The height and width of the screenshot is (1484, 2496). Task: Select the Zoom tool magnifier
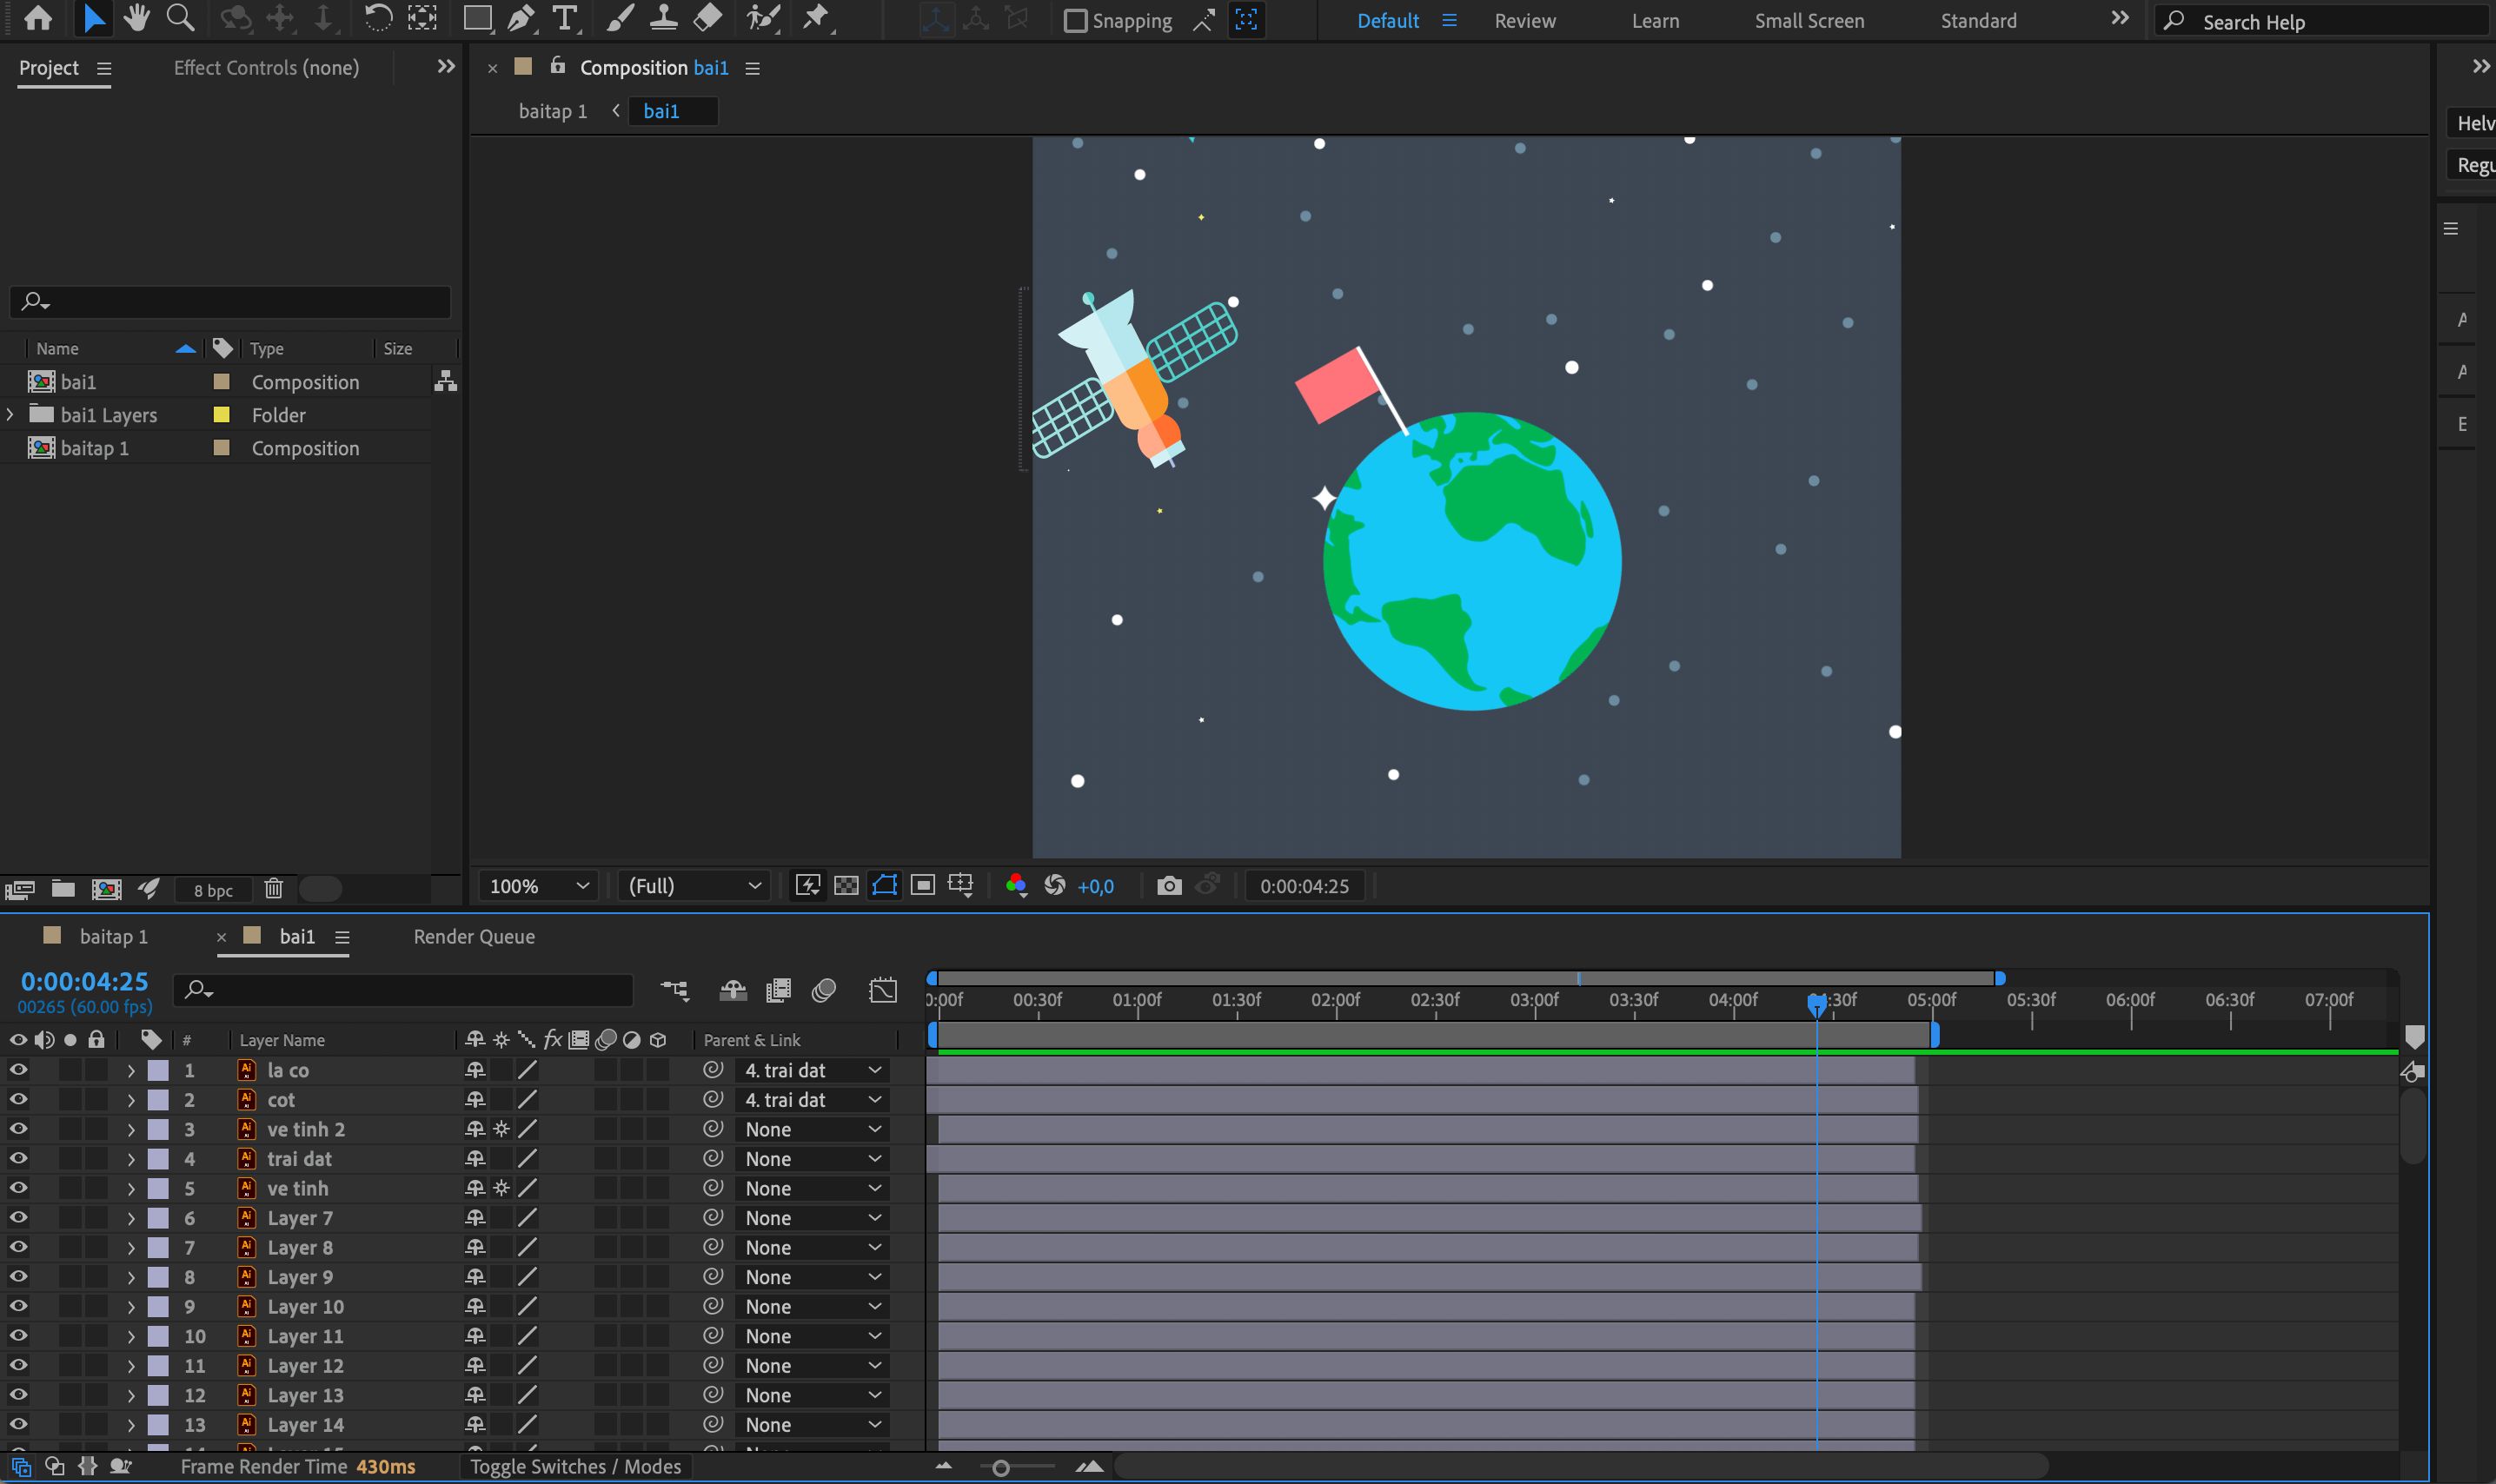[180, 18]
